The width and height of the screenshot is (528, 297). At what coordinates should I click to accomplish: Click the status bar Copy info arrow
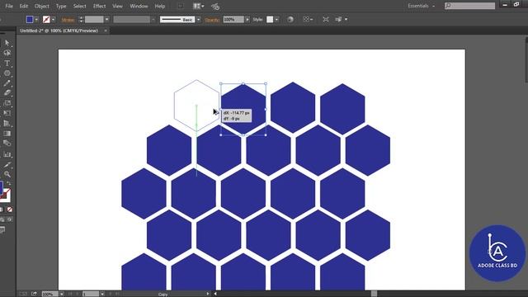[208, 294]
